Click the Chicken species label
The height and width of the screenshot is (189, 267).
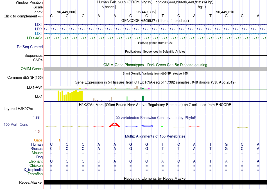click(x=36, y=165)
